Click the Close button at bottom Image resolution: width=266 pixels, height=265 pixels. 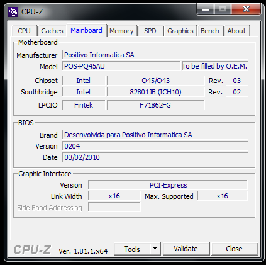pyautogui.click(x=234, y=249)
